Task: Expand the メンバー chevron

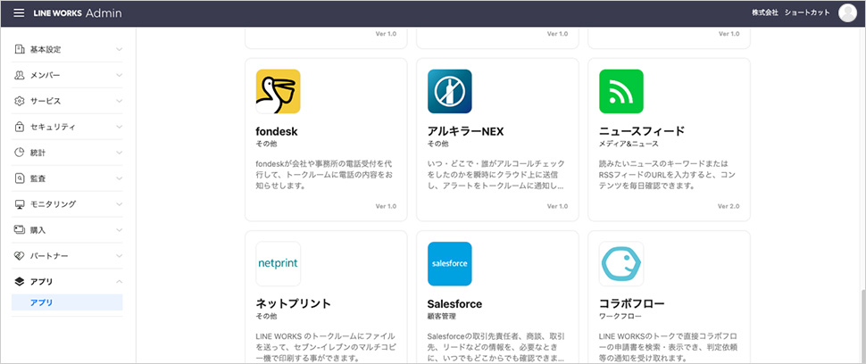Action: point(119,75)
